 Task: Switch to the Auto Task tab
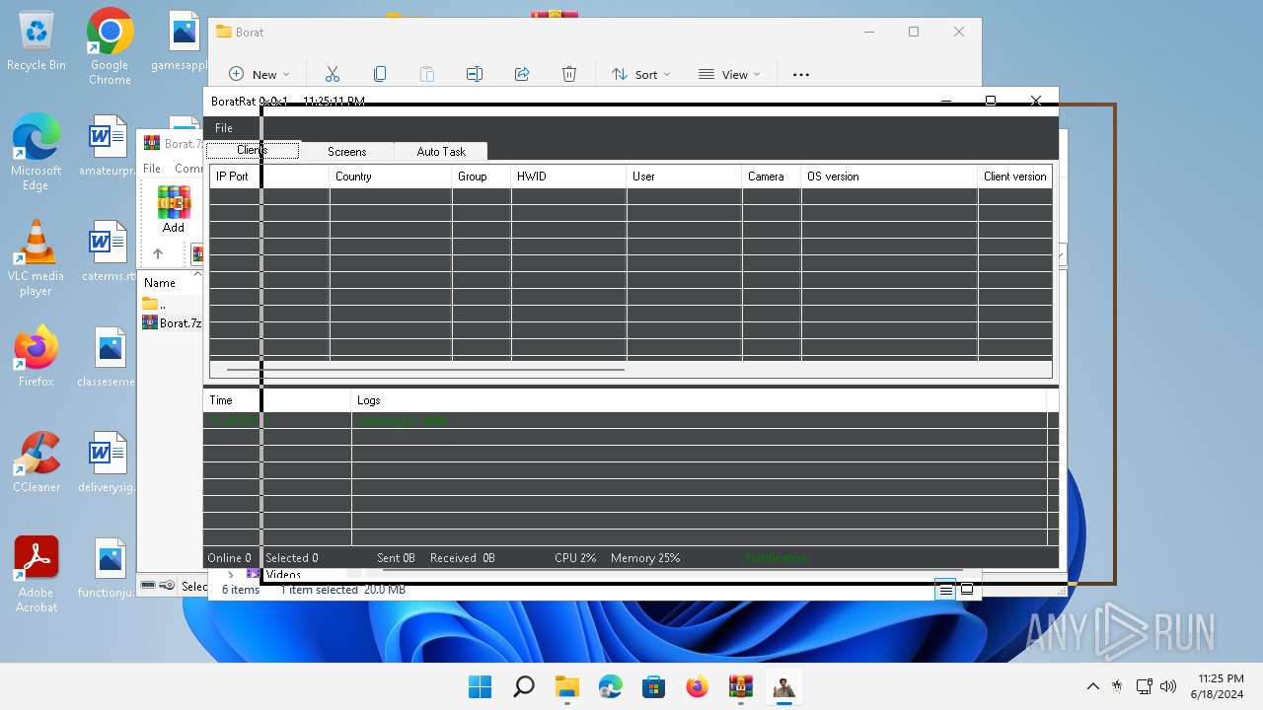point(440,152)
